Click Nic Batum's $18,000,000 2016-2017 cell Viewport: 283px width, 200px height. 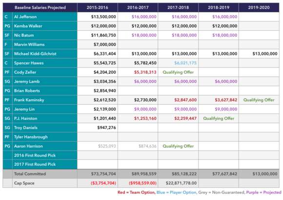[x=138, y=35]
